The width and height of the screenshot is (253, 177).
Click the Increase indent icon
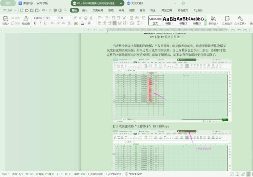(119, 18)
